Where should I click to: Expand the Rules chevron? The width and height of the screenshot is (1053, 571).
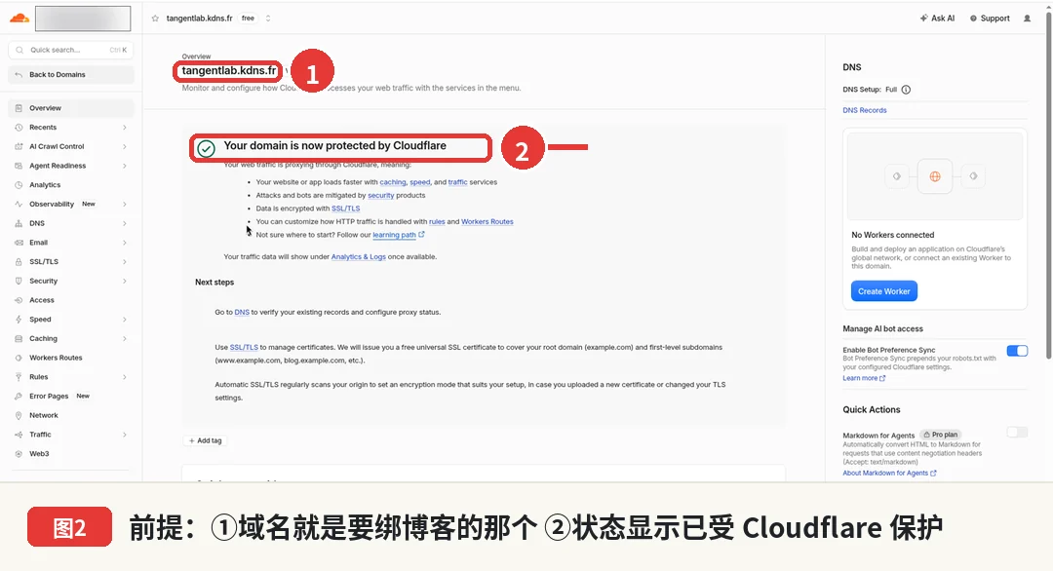125,377
